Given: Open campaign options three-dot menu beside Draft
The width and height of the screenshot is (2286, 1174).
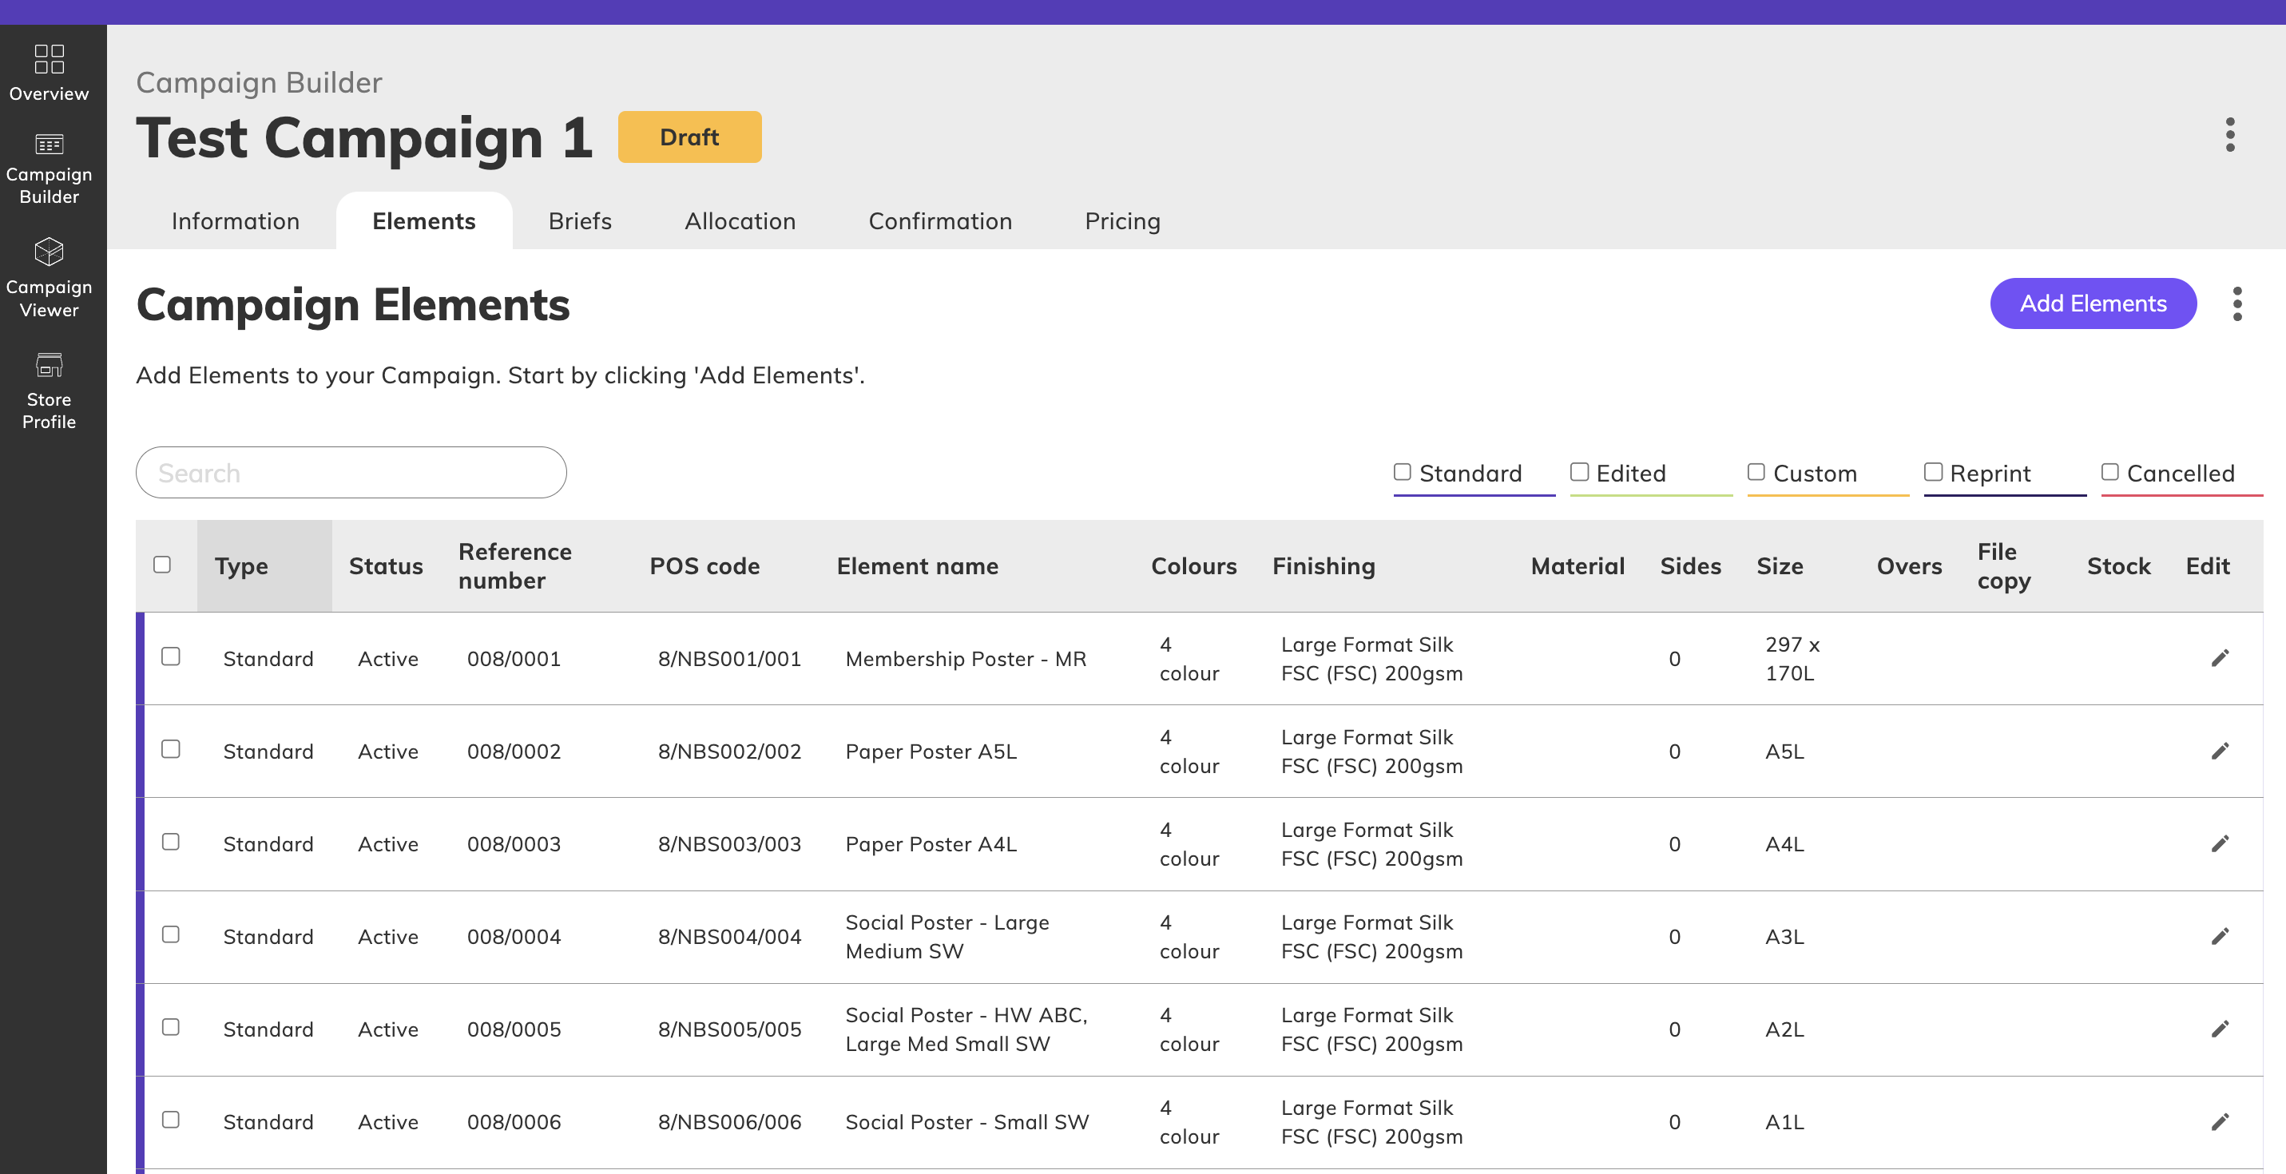Looking at the screenshot, I should pyautogui.click(x=2229, y=135).
